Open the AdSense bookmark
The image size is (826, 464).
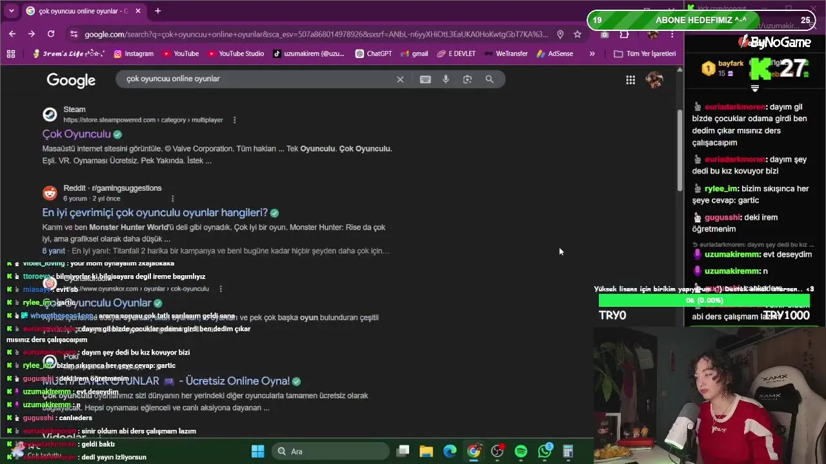pyautogui.click(x=554, y=53)
